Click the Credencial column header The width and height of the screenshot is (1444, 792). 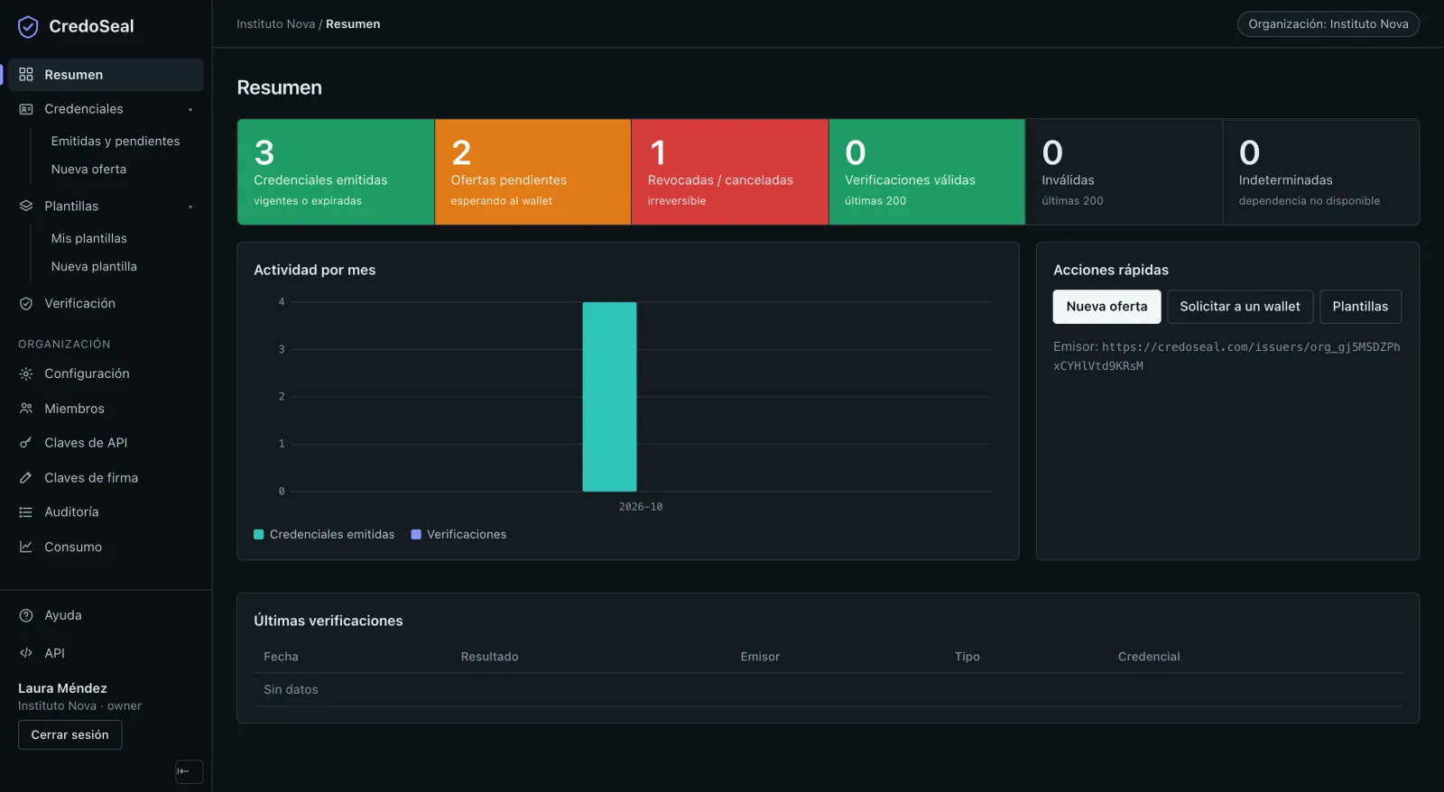1149,657
